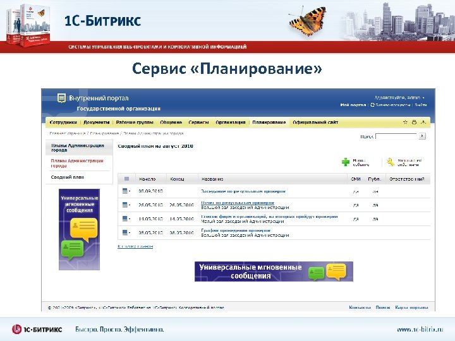Click the Контакты footer link

click(x=360, y=308)
